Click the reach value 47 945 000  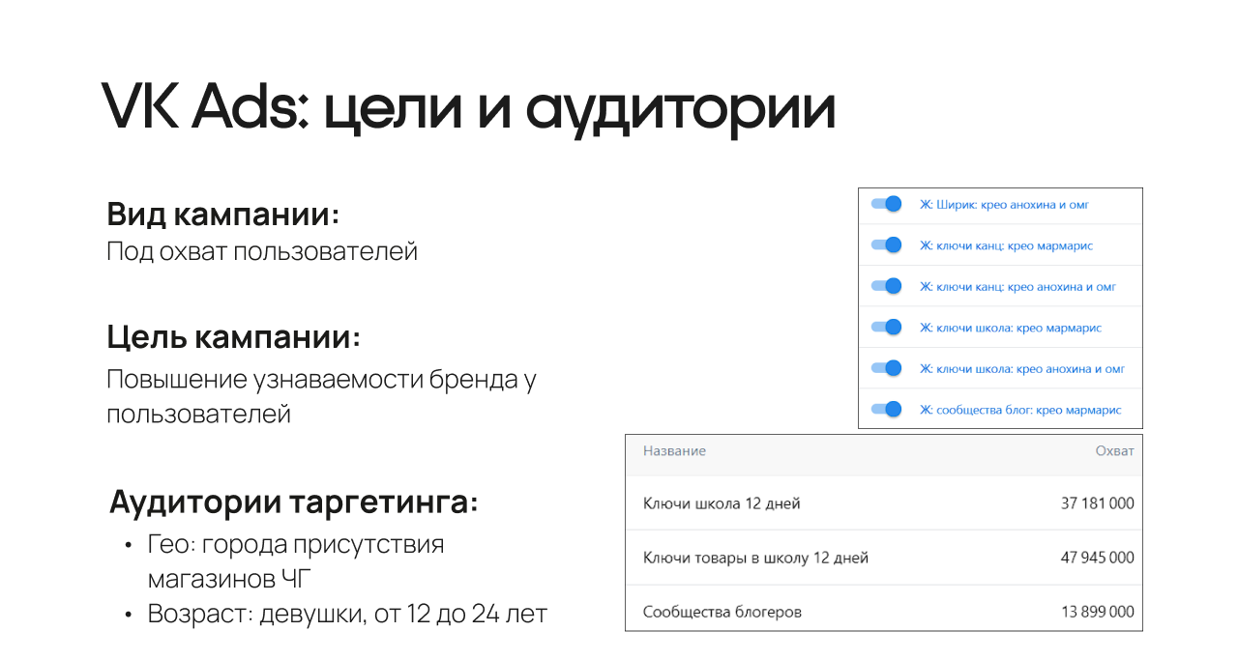click(1097, 558)
